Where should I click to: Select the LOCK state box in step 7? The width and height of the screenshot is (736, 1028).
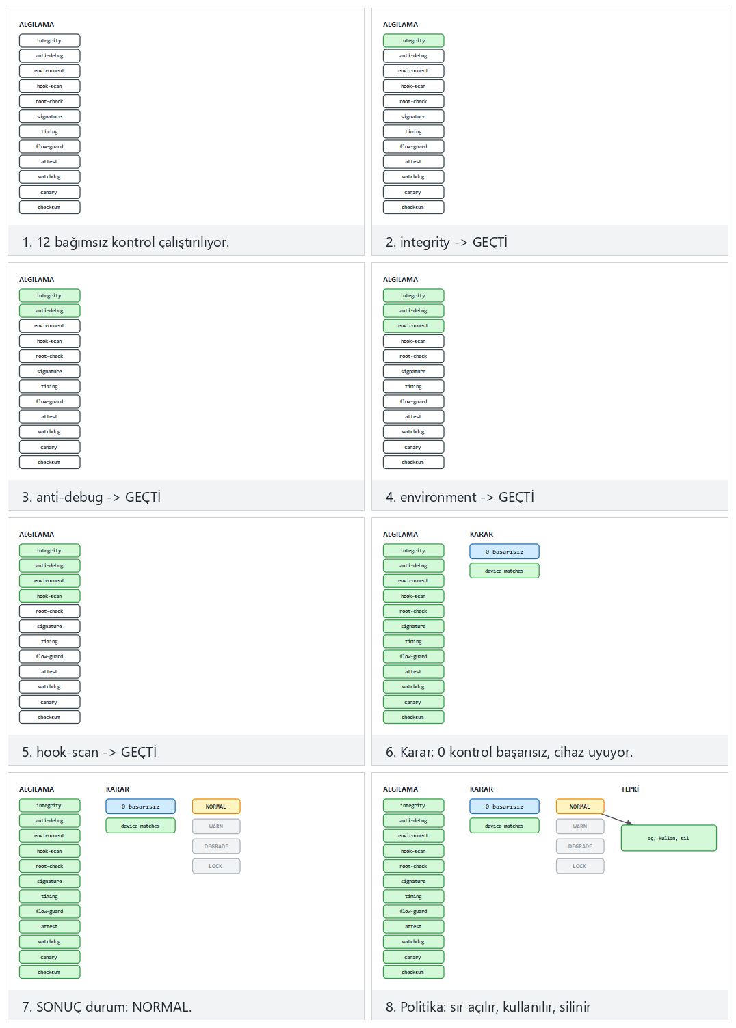(x=216, y=866)
